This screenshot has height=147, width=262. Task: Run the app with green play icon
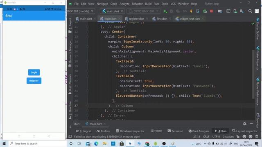click(165, 11)
